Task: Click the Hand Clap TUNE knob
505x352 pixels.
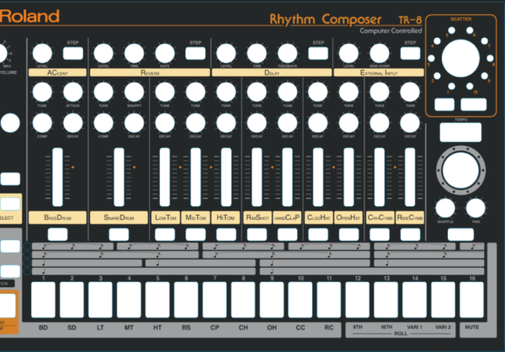Action: (x=287, y=92)
